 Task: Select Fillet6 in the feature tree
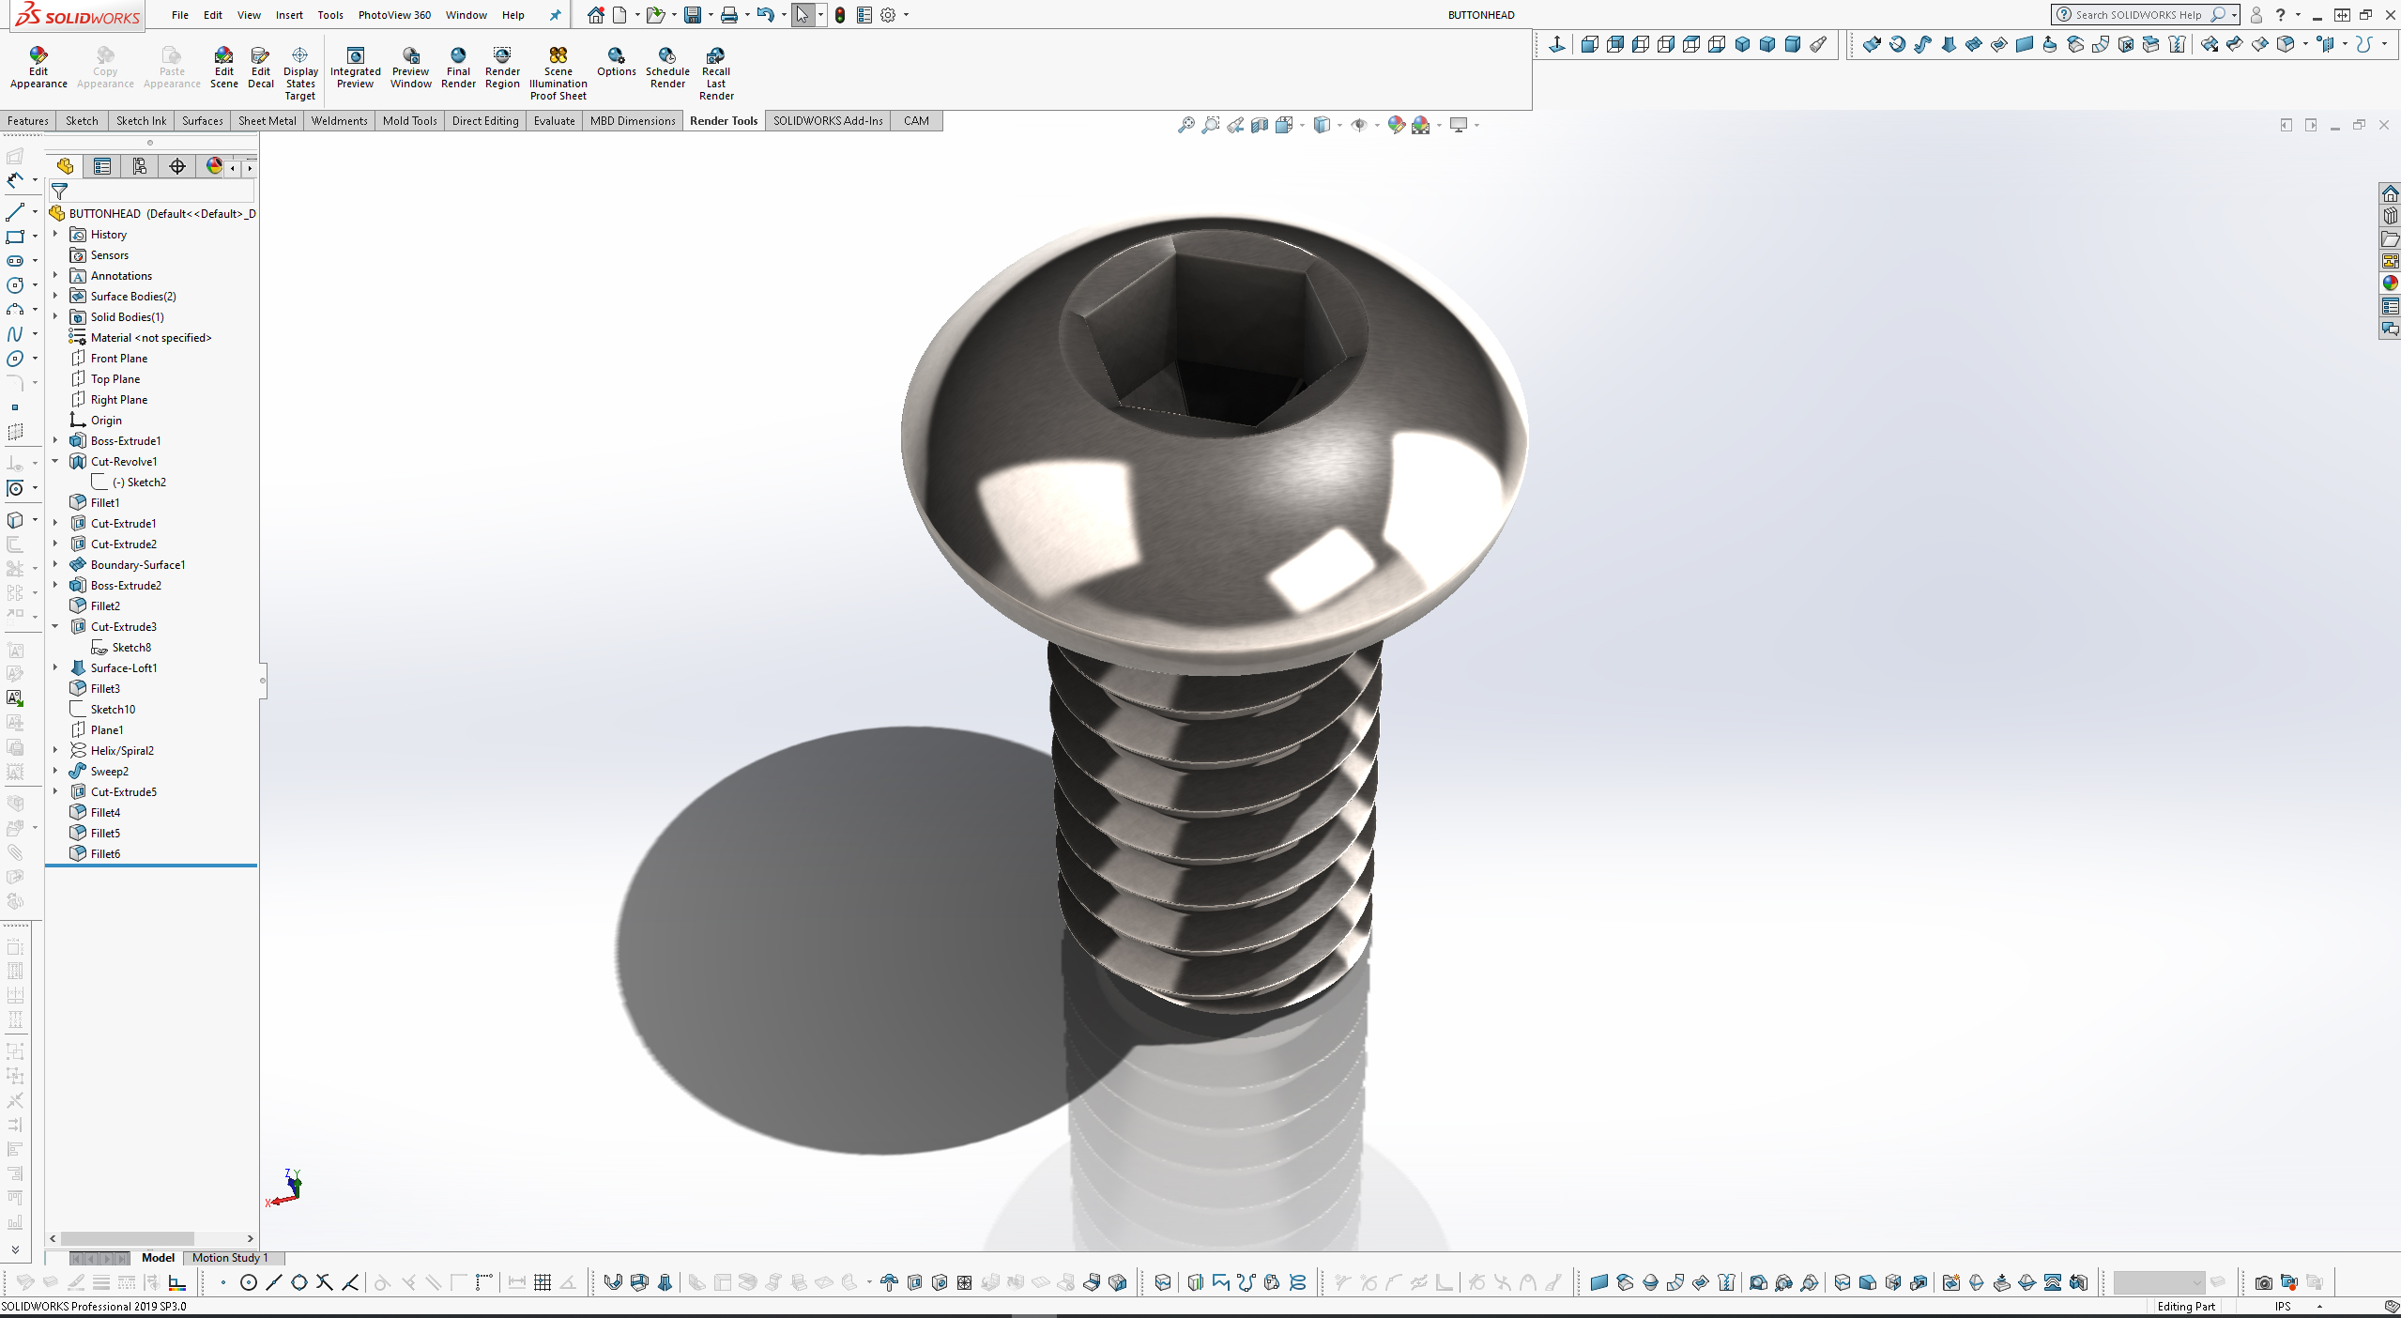pyautogui.click(x=105, y=853)
